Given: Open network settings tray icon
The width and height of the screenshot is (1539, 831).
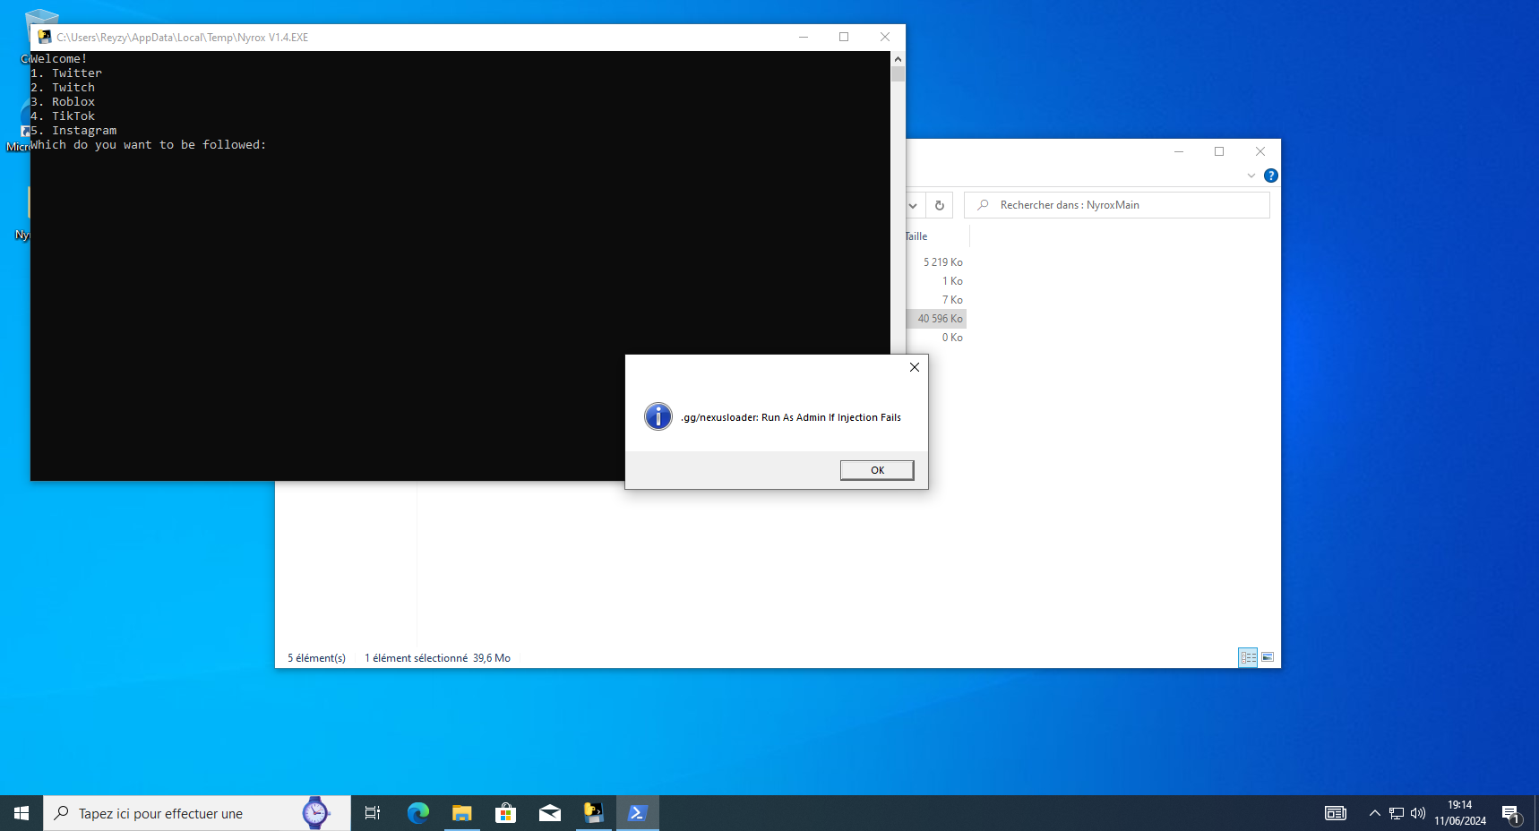Looking at the screenshot, I should tap(1397, 813).
